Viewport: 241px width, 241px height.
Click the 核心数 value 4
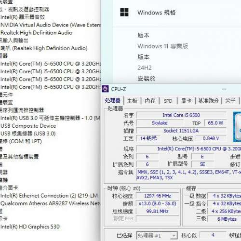click(213, 235)
